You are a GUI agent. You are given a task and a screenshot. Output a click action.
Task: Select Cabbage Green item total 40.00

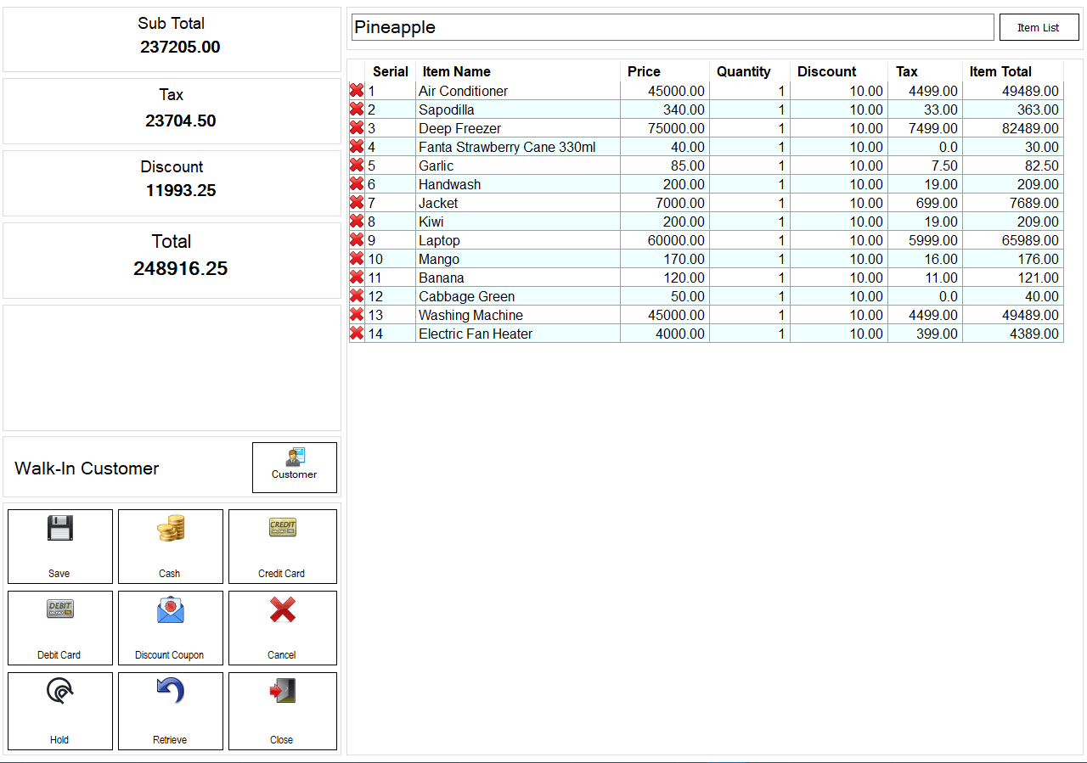point(1013,296)
